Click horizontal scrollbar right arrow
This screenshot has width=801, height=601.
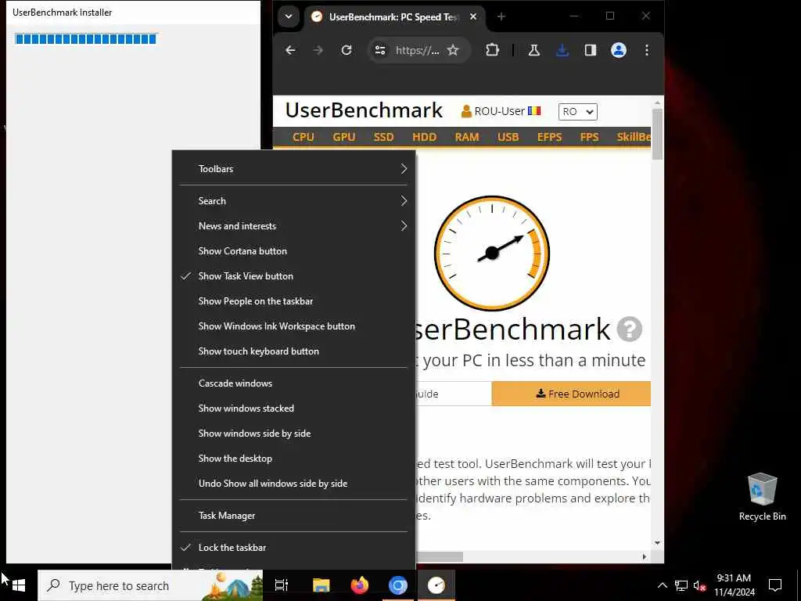pyautogui.click(x=645, y=556)
